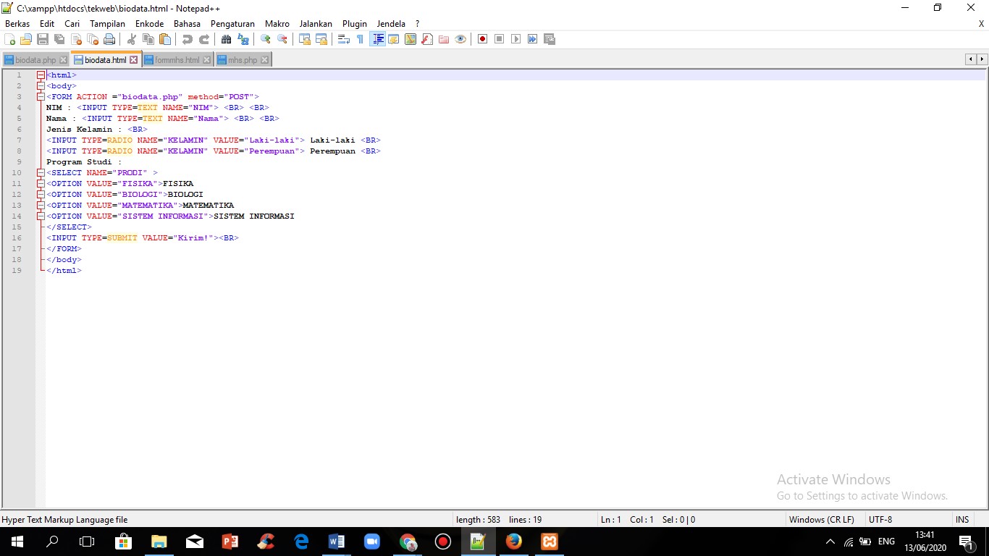Close the biodata.html tab
The height and width of the screenshot is (556, 989).
point(133,60)
